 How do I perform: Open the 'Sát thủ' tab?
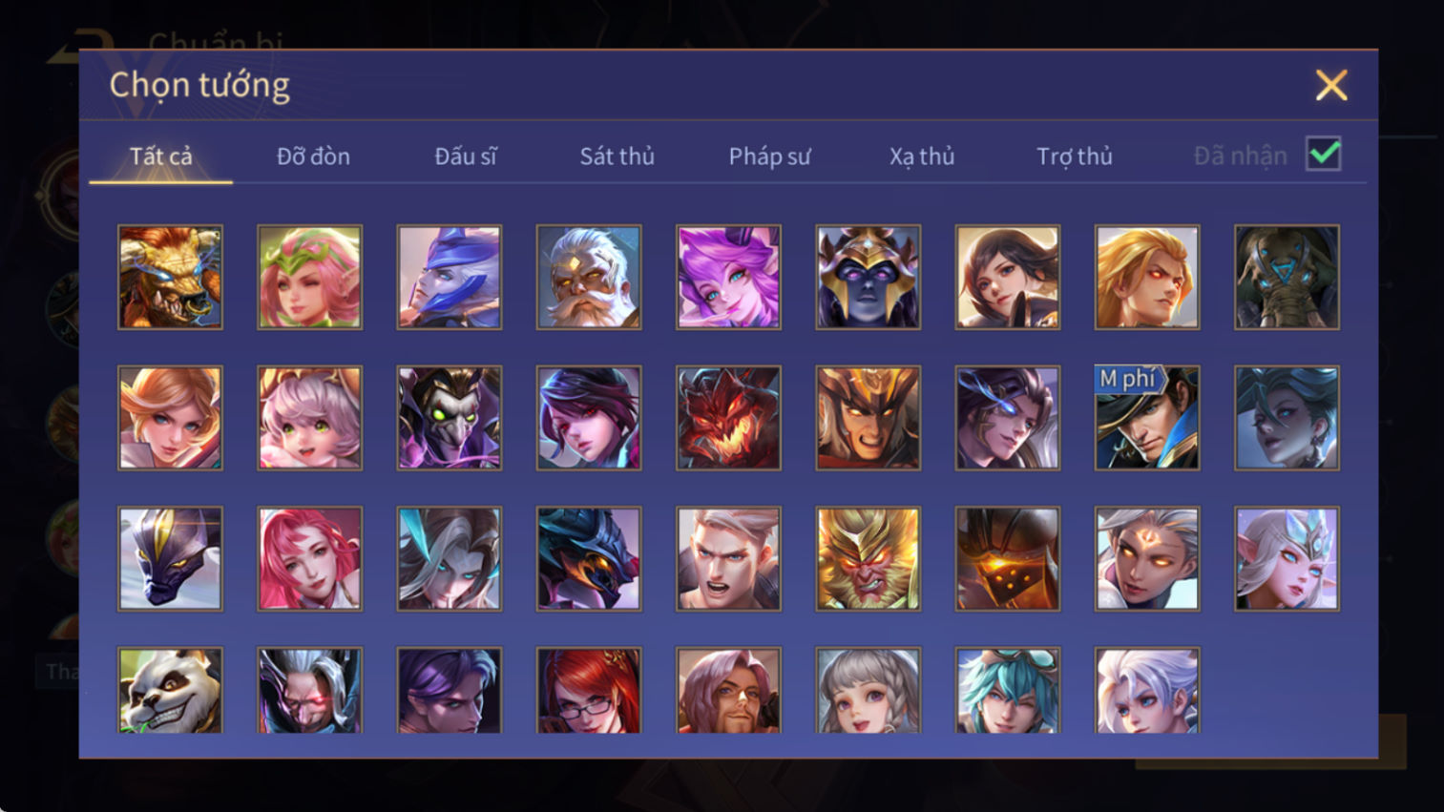[x=617, y=156]
